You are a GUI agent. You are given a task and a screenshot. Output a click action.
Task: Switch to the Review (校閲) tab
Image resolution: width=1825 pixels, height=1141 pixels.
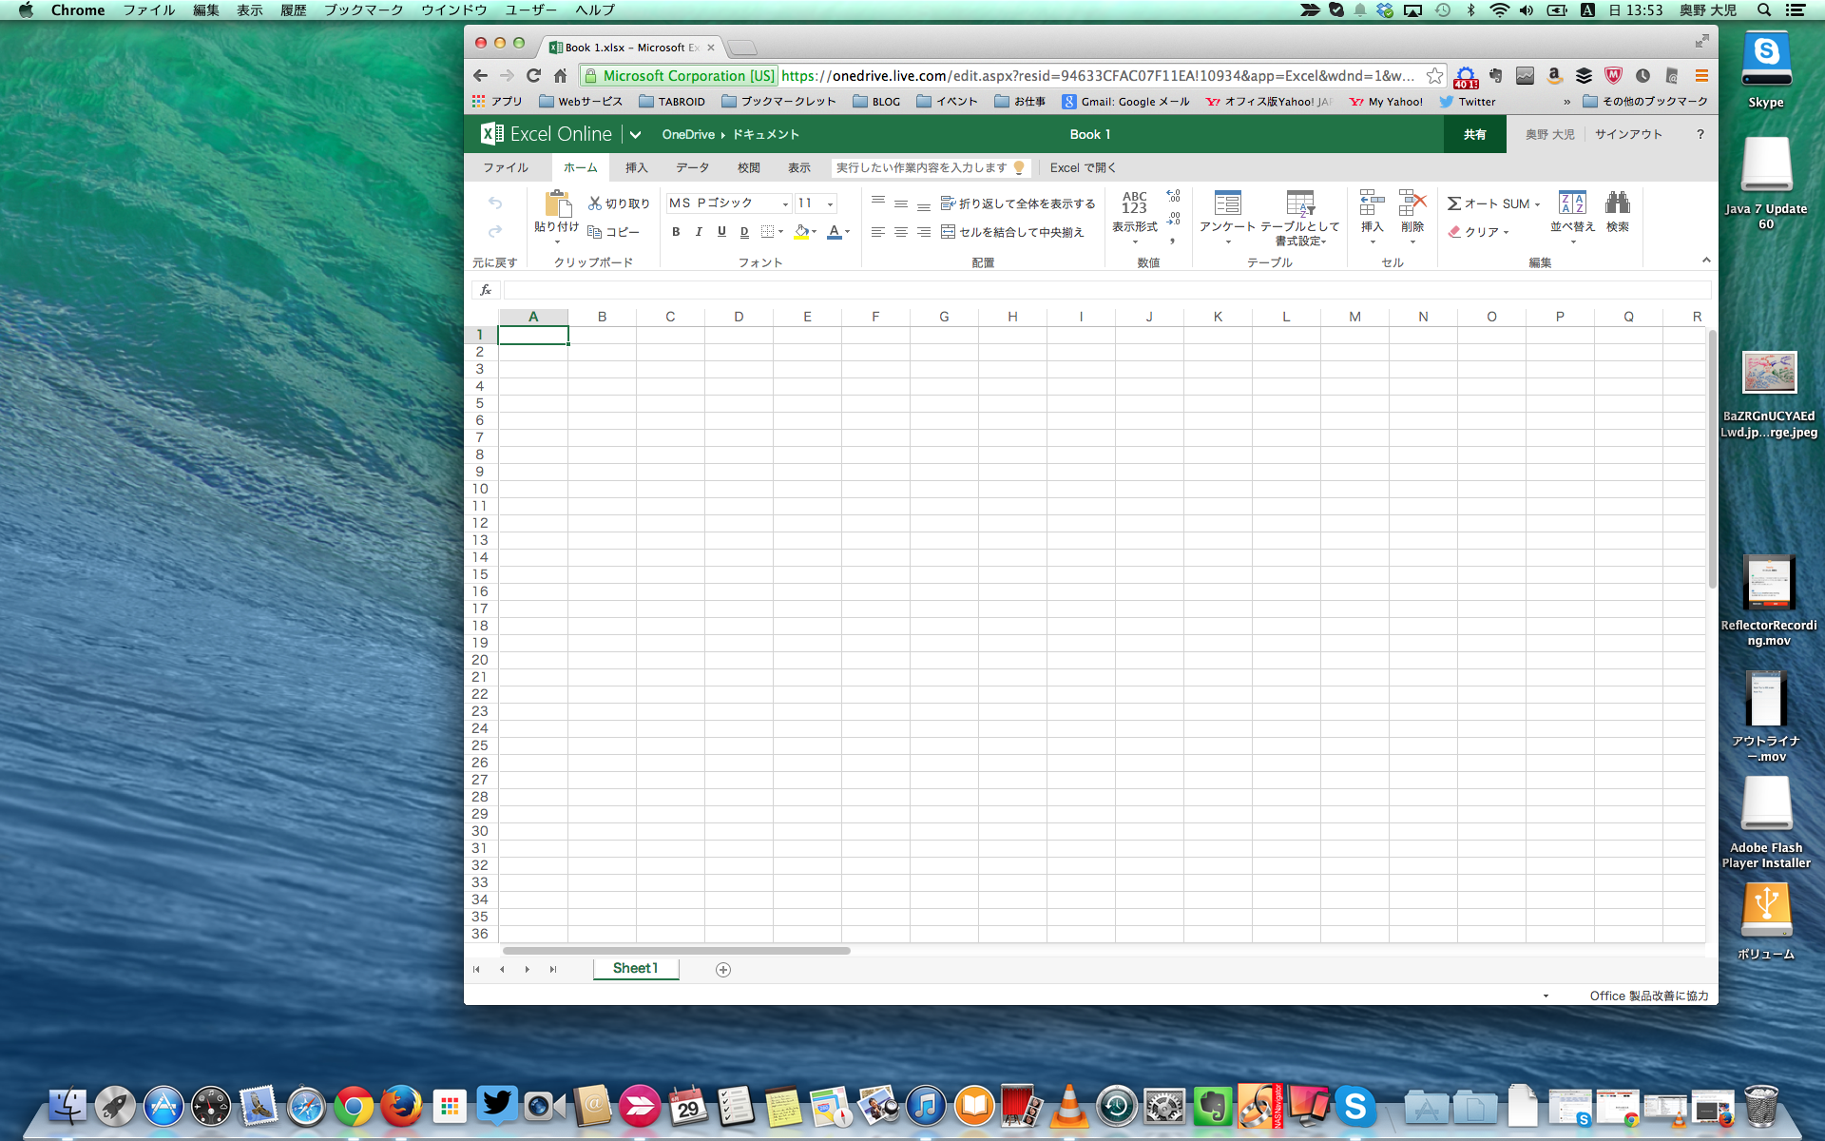click(749, 167)
